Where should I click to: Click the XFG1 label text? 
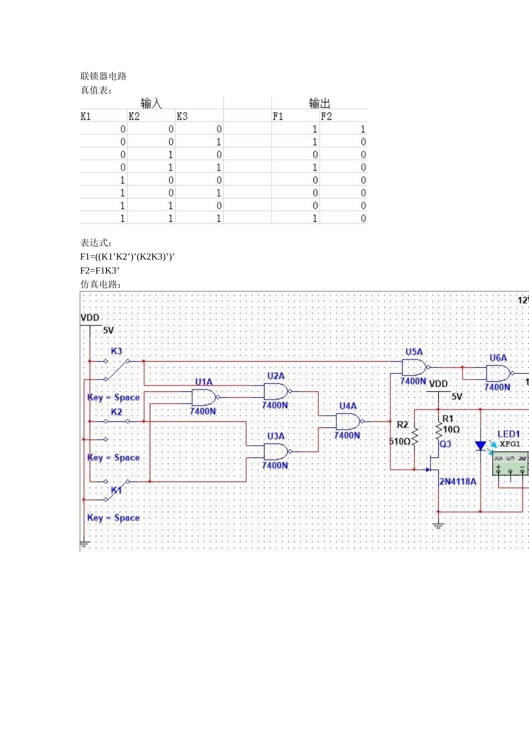point(510,444)
